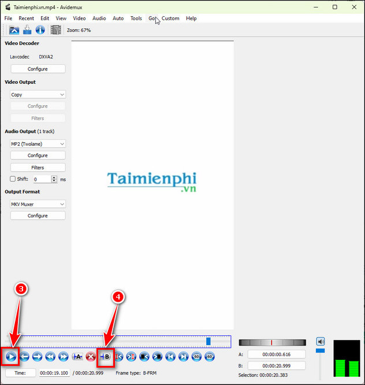Click the jog shuttle wheel control
The image size is (365, 385).
click(272, 342)
